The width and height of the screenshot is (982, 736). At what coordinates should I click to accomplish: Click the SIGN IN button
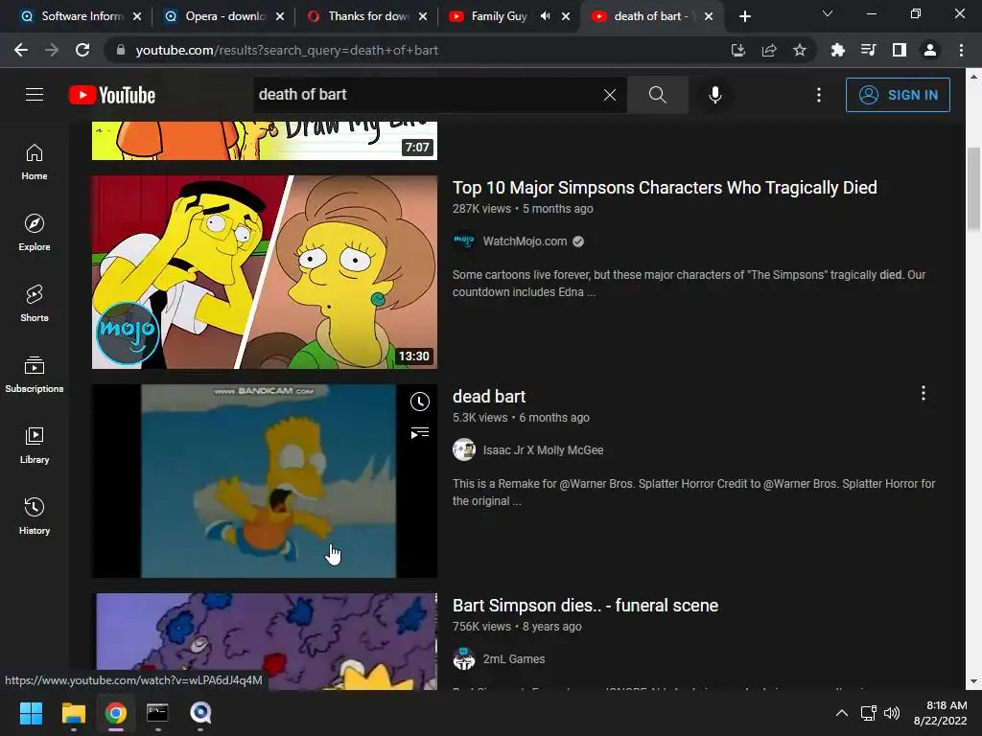click(x=898, y=95)
